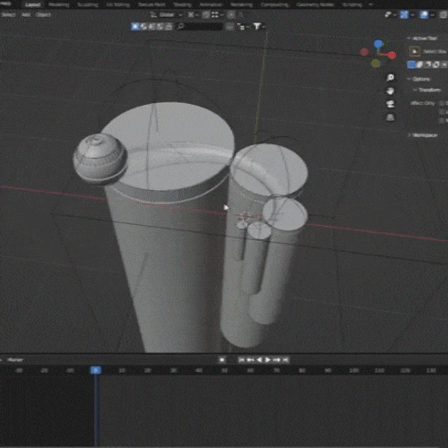Switch perspective/orthographic grid icon
The width and height of the screenshot is (448, 448).
390,117
